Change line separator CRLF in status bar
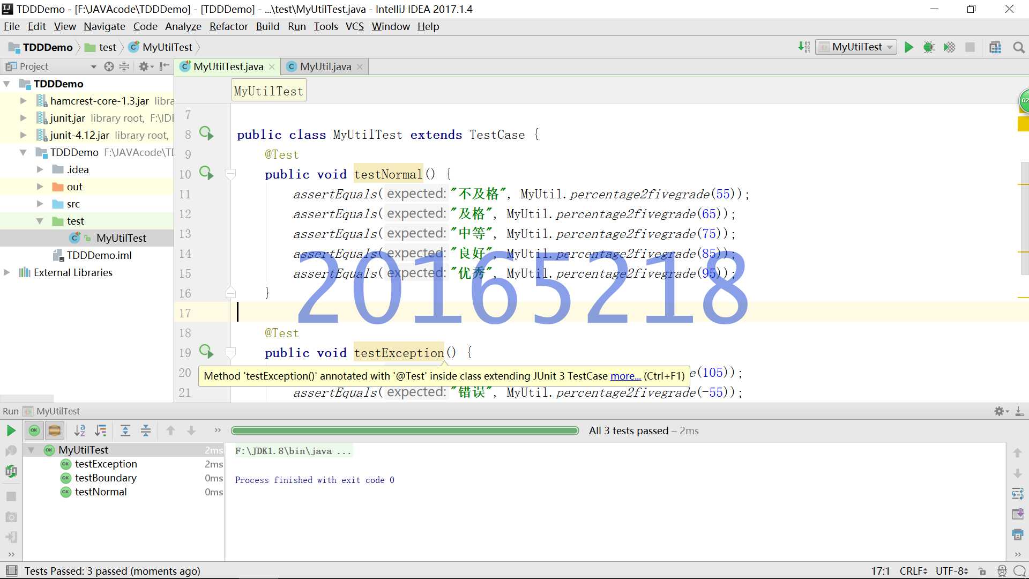This screenshot has width=1029, height=579. point(913,571)
